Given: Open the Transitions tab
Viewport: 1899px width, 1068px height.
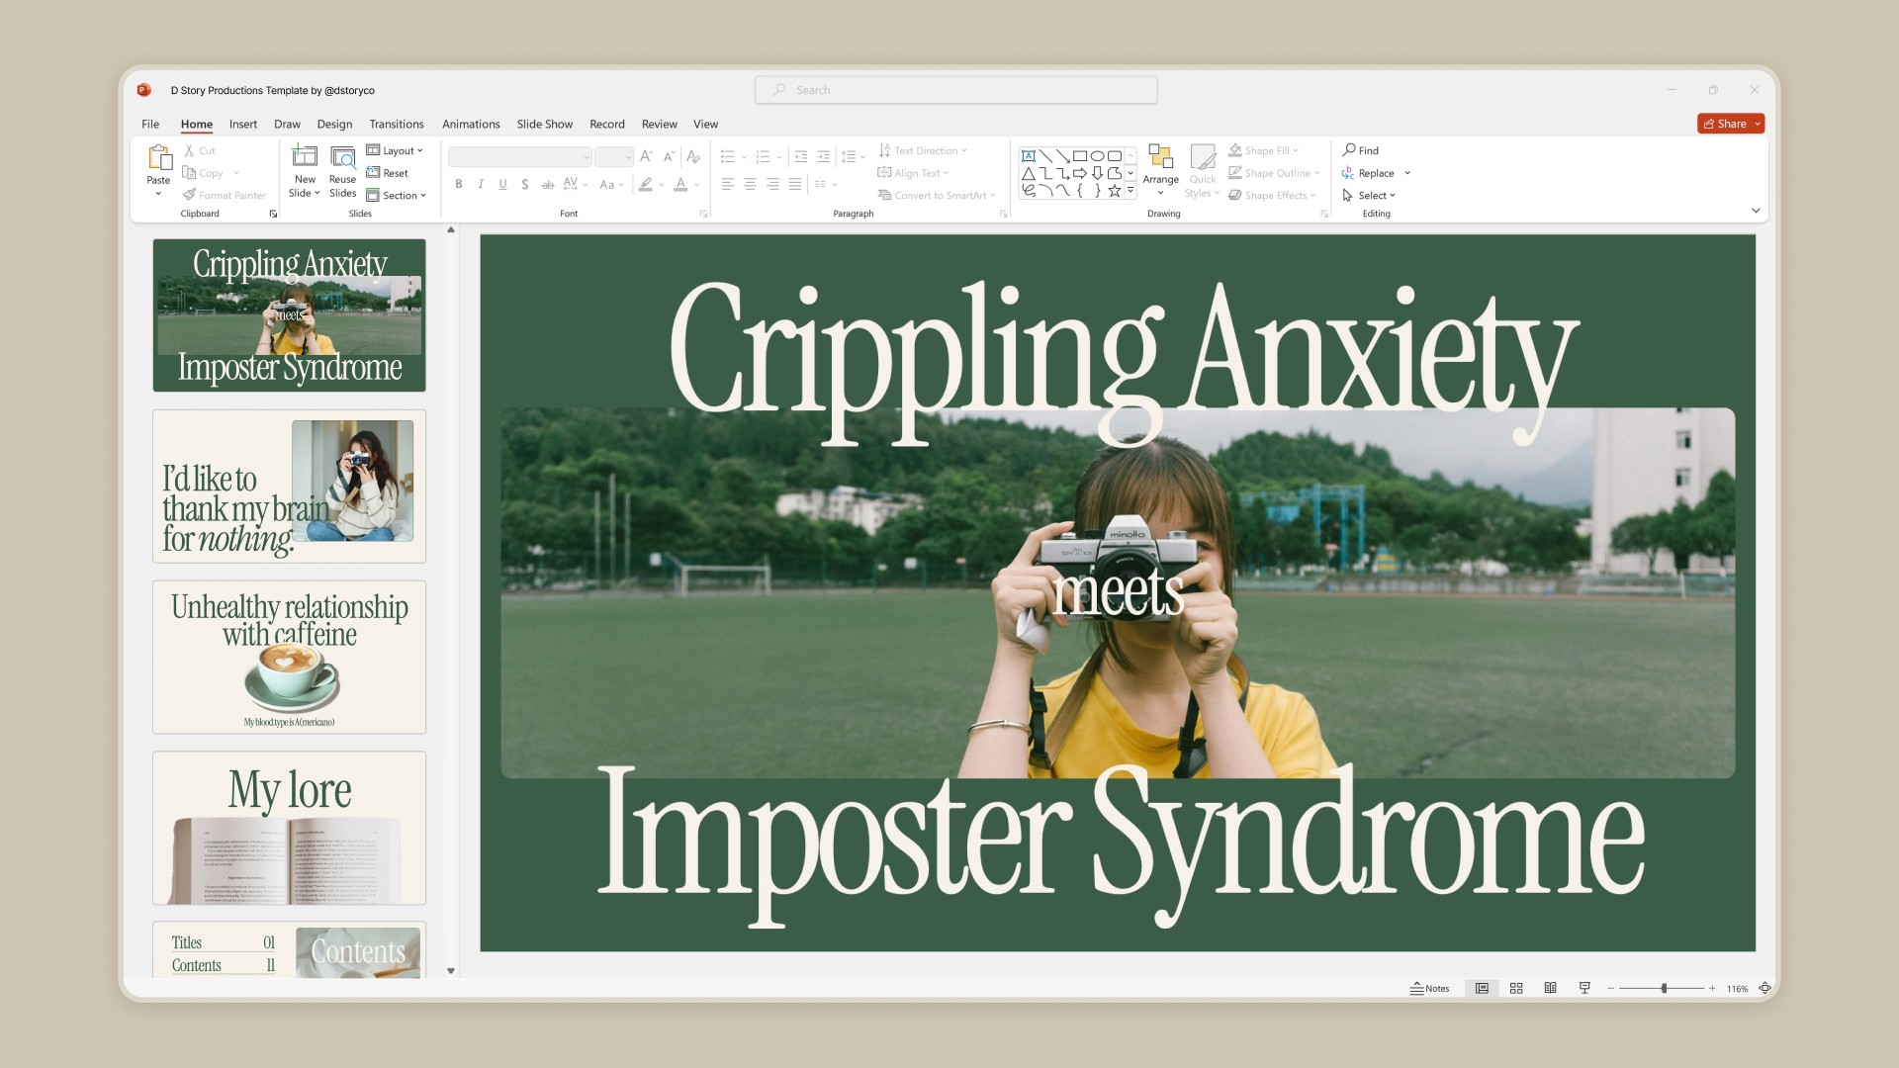Looking at the screenshot, I should tap(396, 124).
